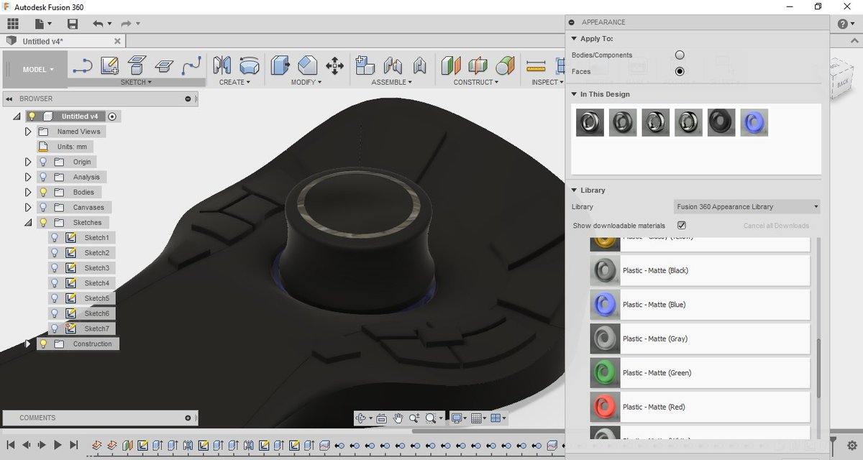Image resolution: width=863 pixels, height=460 pixels.
Task: Pick Plastic - Matte (Blue) material
Action: tap(700, 305)
